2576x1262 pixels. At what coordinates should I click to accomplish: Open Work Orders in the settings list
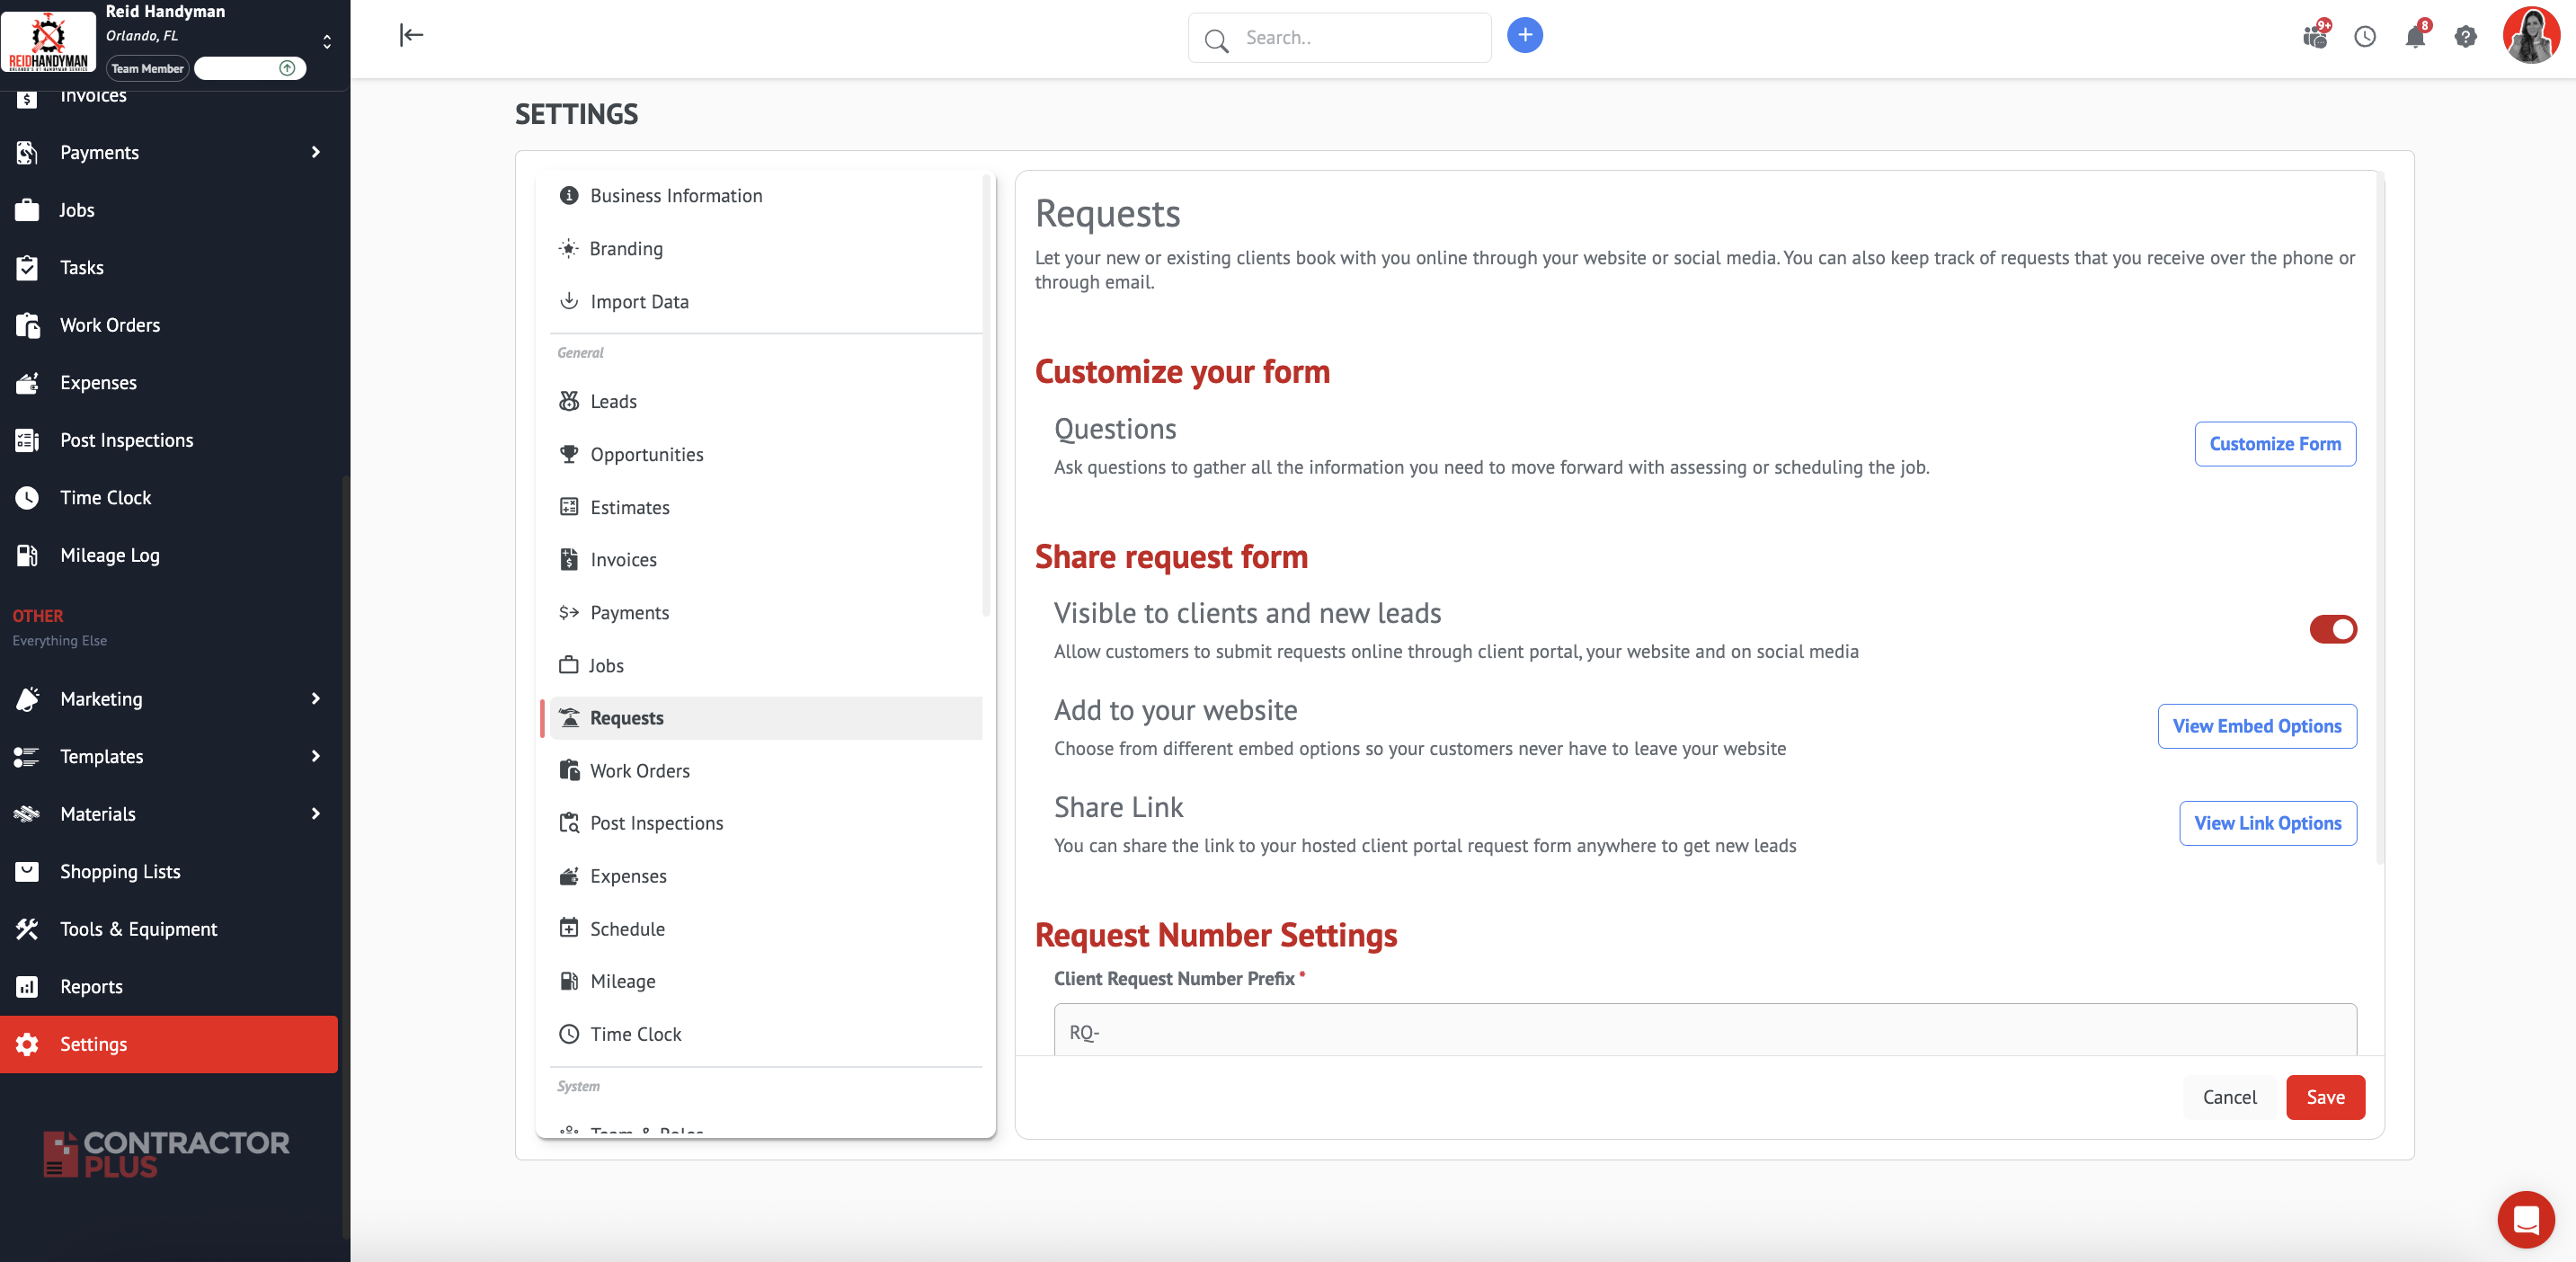click(639, 770)
